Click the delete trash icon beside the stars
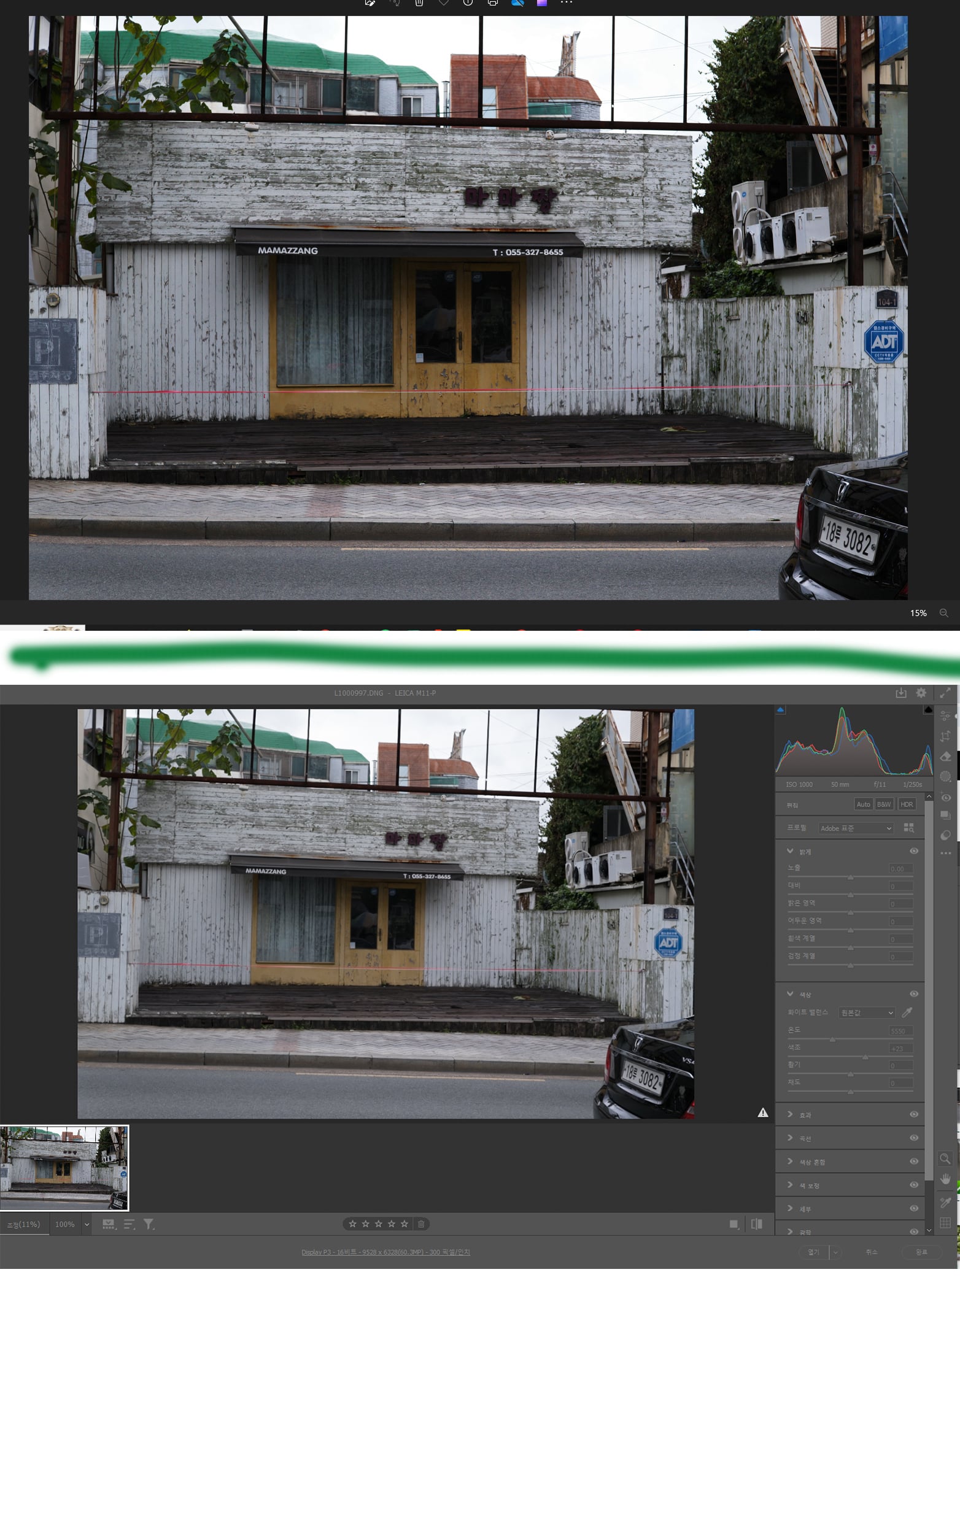 pyautogui.click(x=421, y=1224)
